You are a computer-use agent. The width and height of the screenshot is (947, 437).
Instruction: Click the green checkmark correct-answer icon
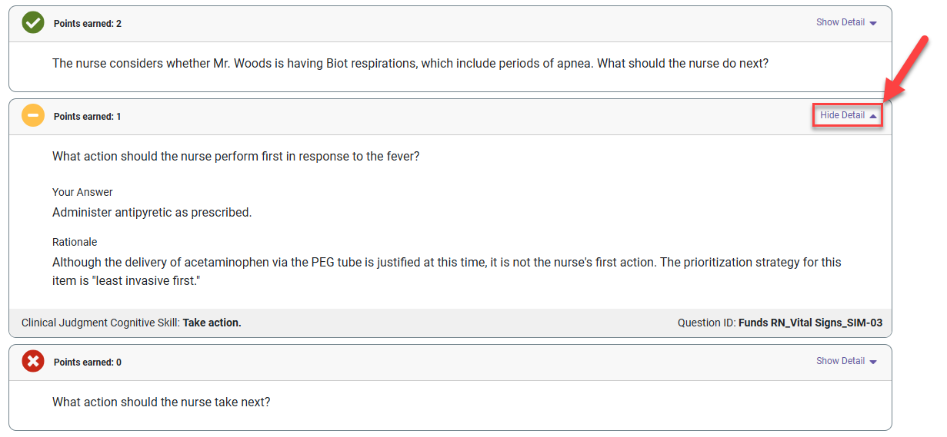(x=33, y=23)
